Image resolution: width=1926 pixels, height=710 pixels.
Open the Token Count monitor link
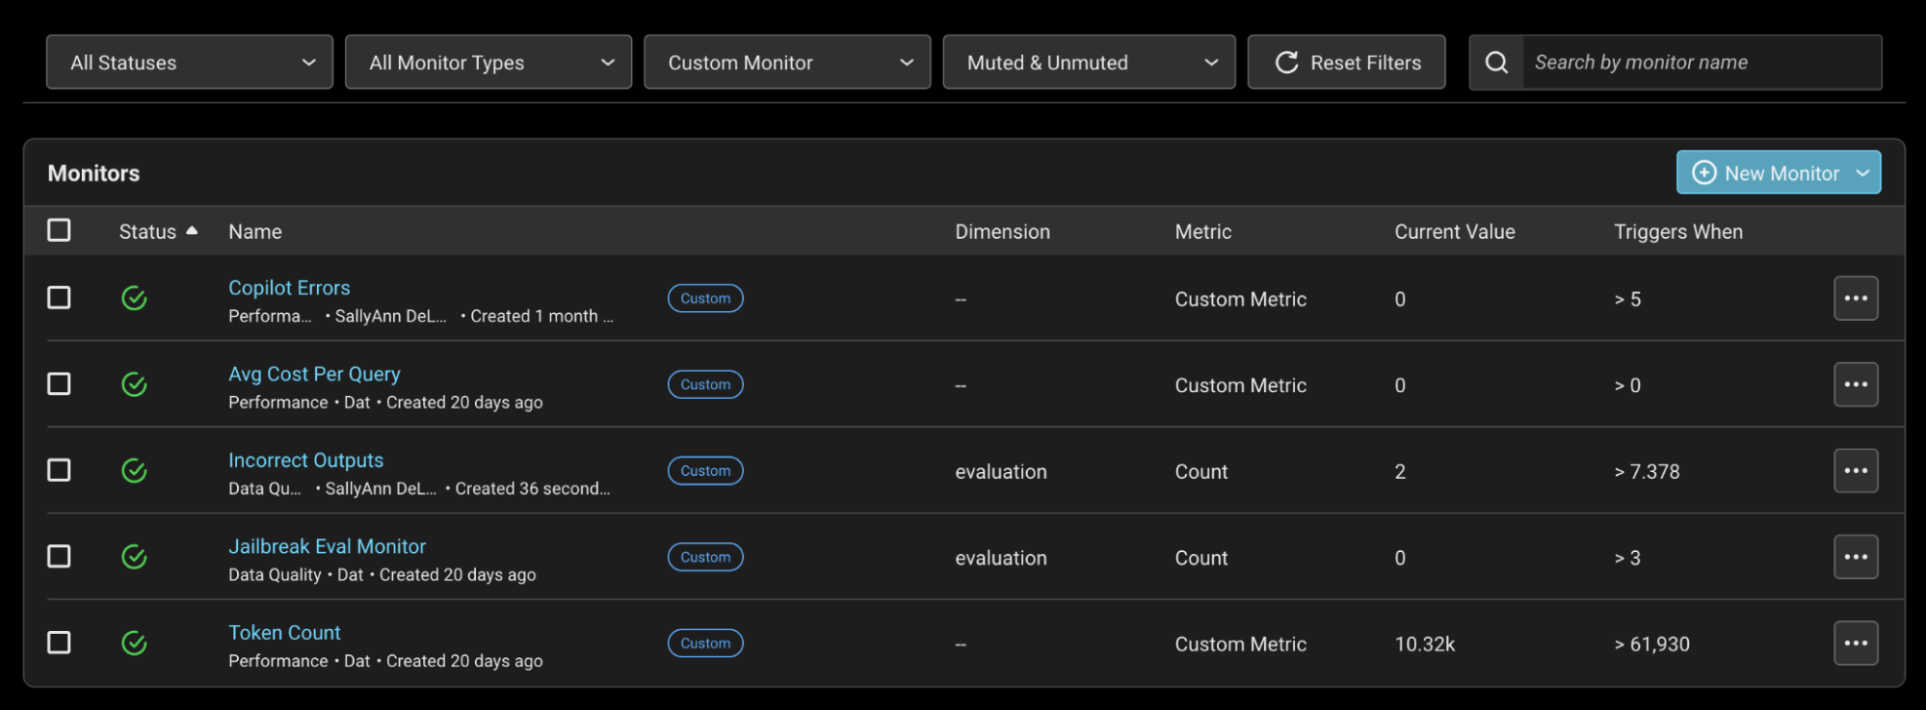click(284, 633)
